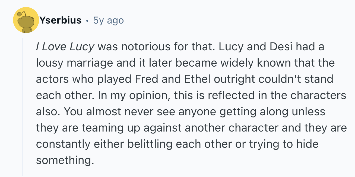Click the final word "something."
This screenshot has width=355, height=177.
(x=65, y=160)
